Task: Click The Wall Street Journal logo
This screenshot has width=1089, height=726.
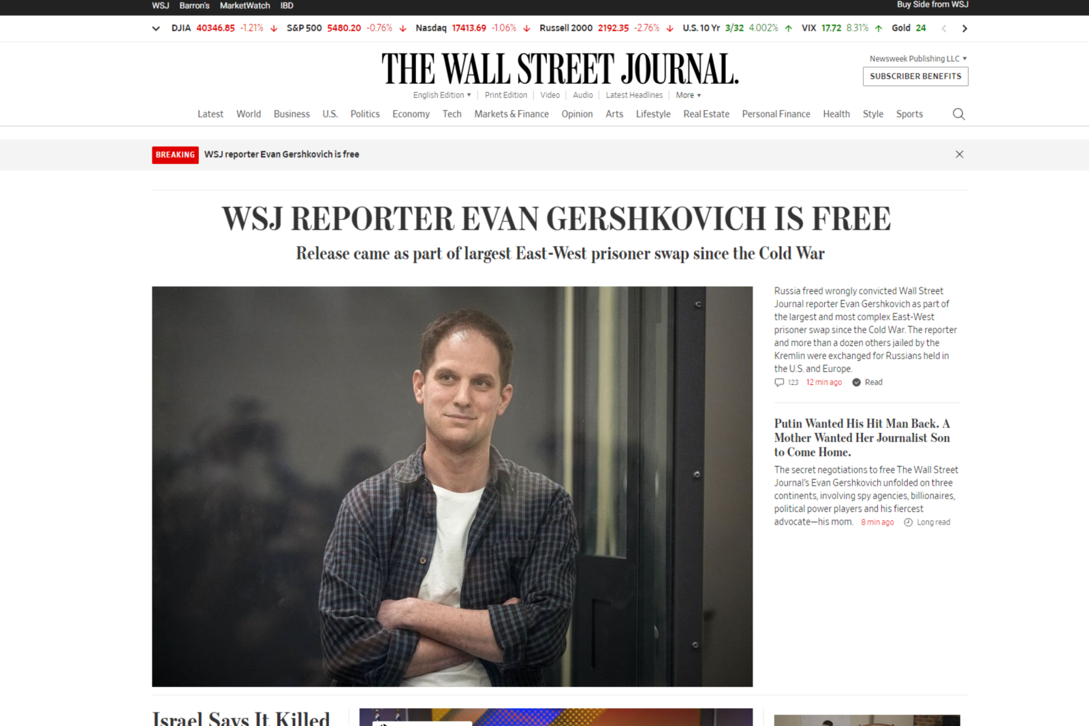Action: click(560, 69)
